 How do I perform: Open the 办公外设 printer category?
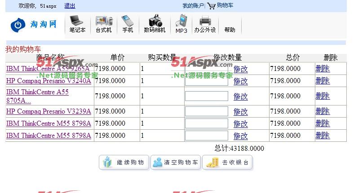point(205,24)
